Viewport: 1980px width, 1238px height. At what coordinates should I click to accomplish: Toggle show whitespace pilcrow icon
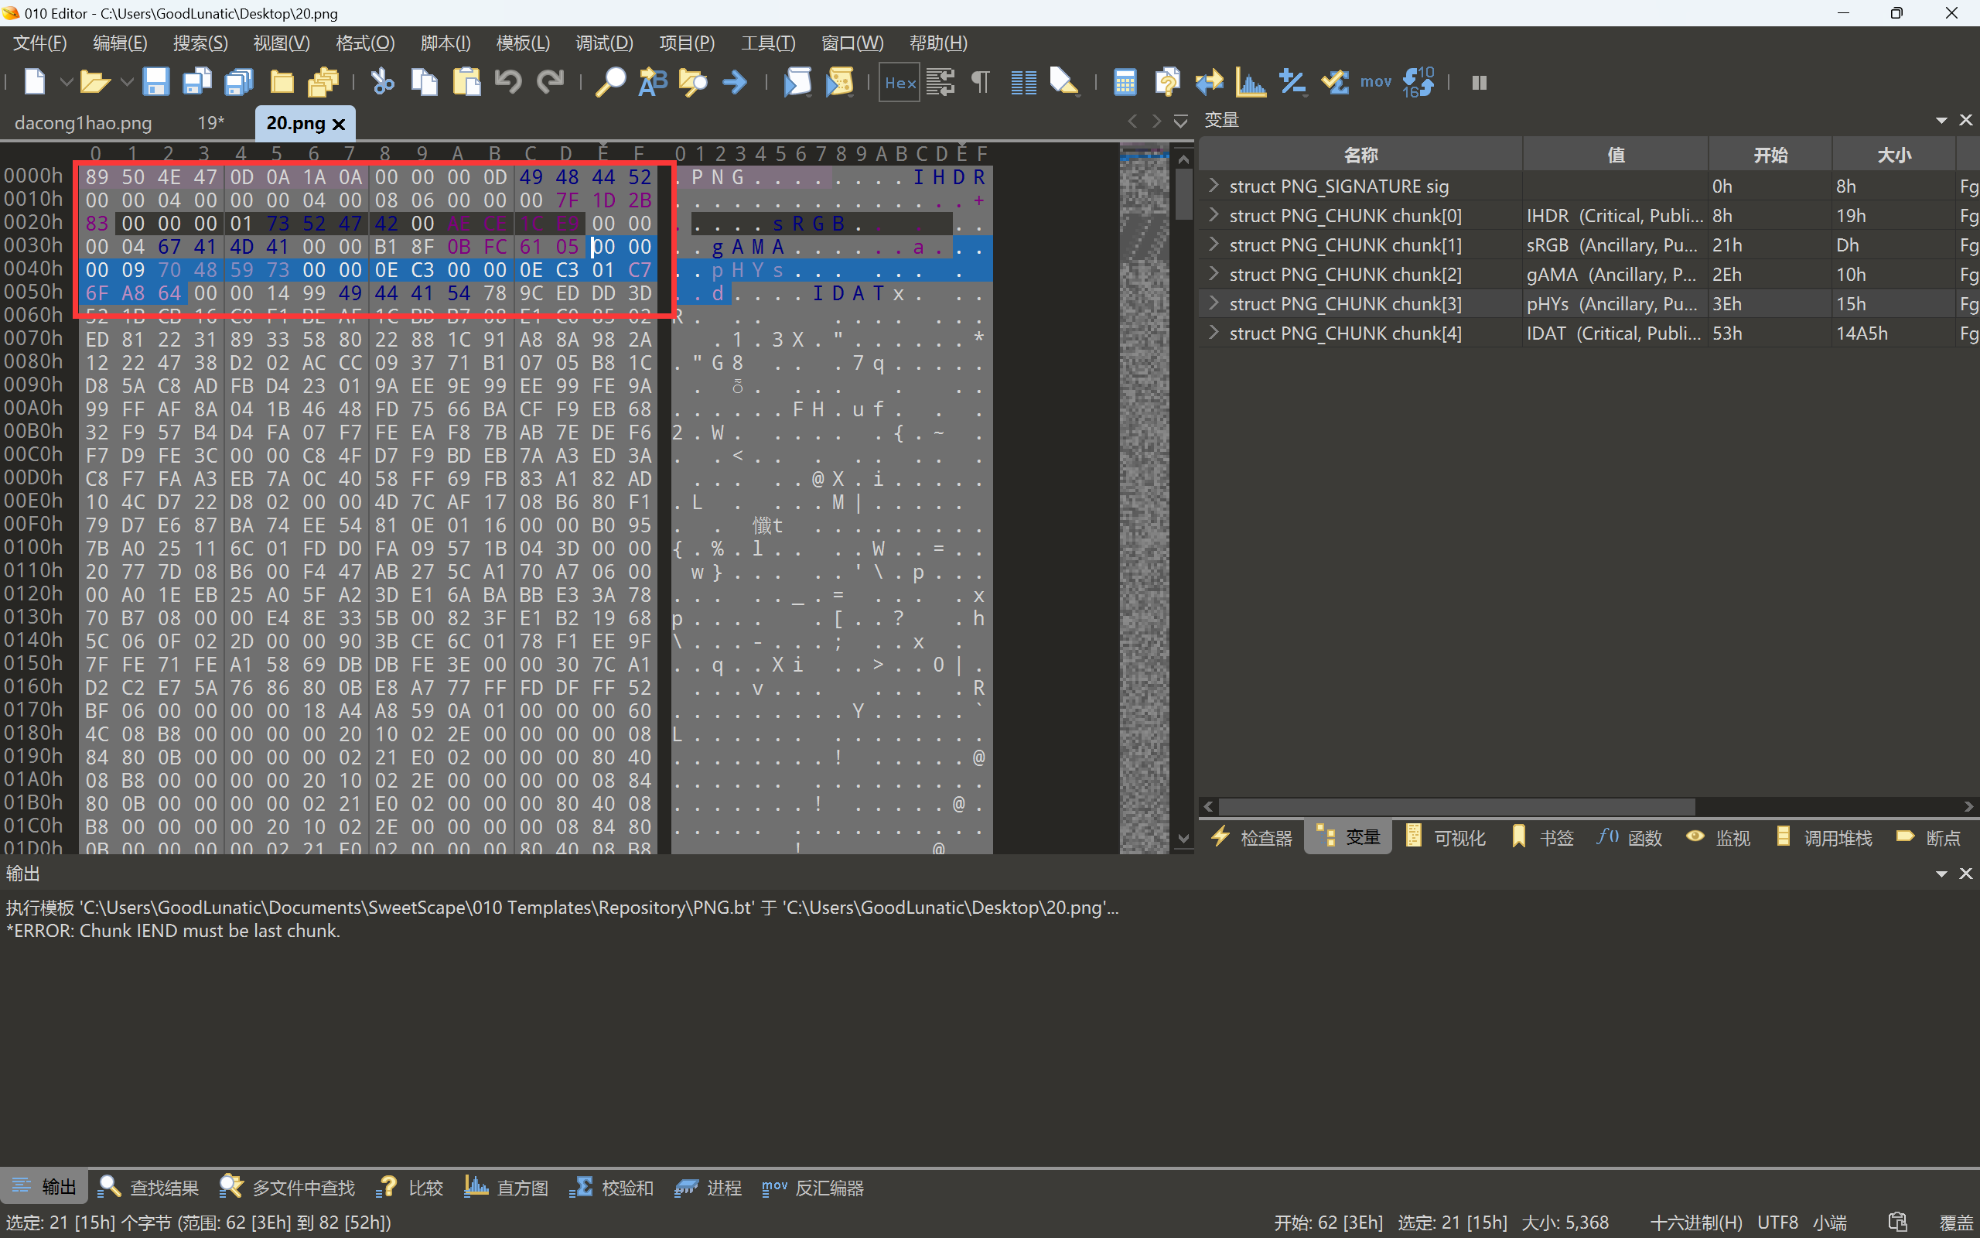[980, 82]
